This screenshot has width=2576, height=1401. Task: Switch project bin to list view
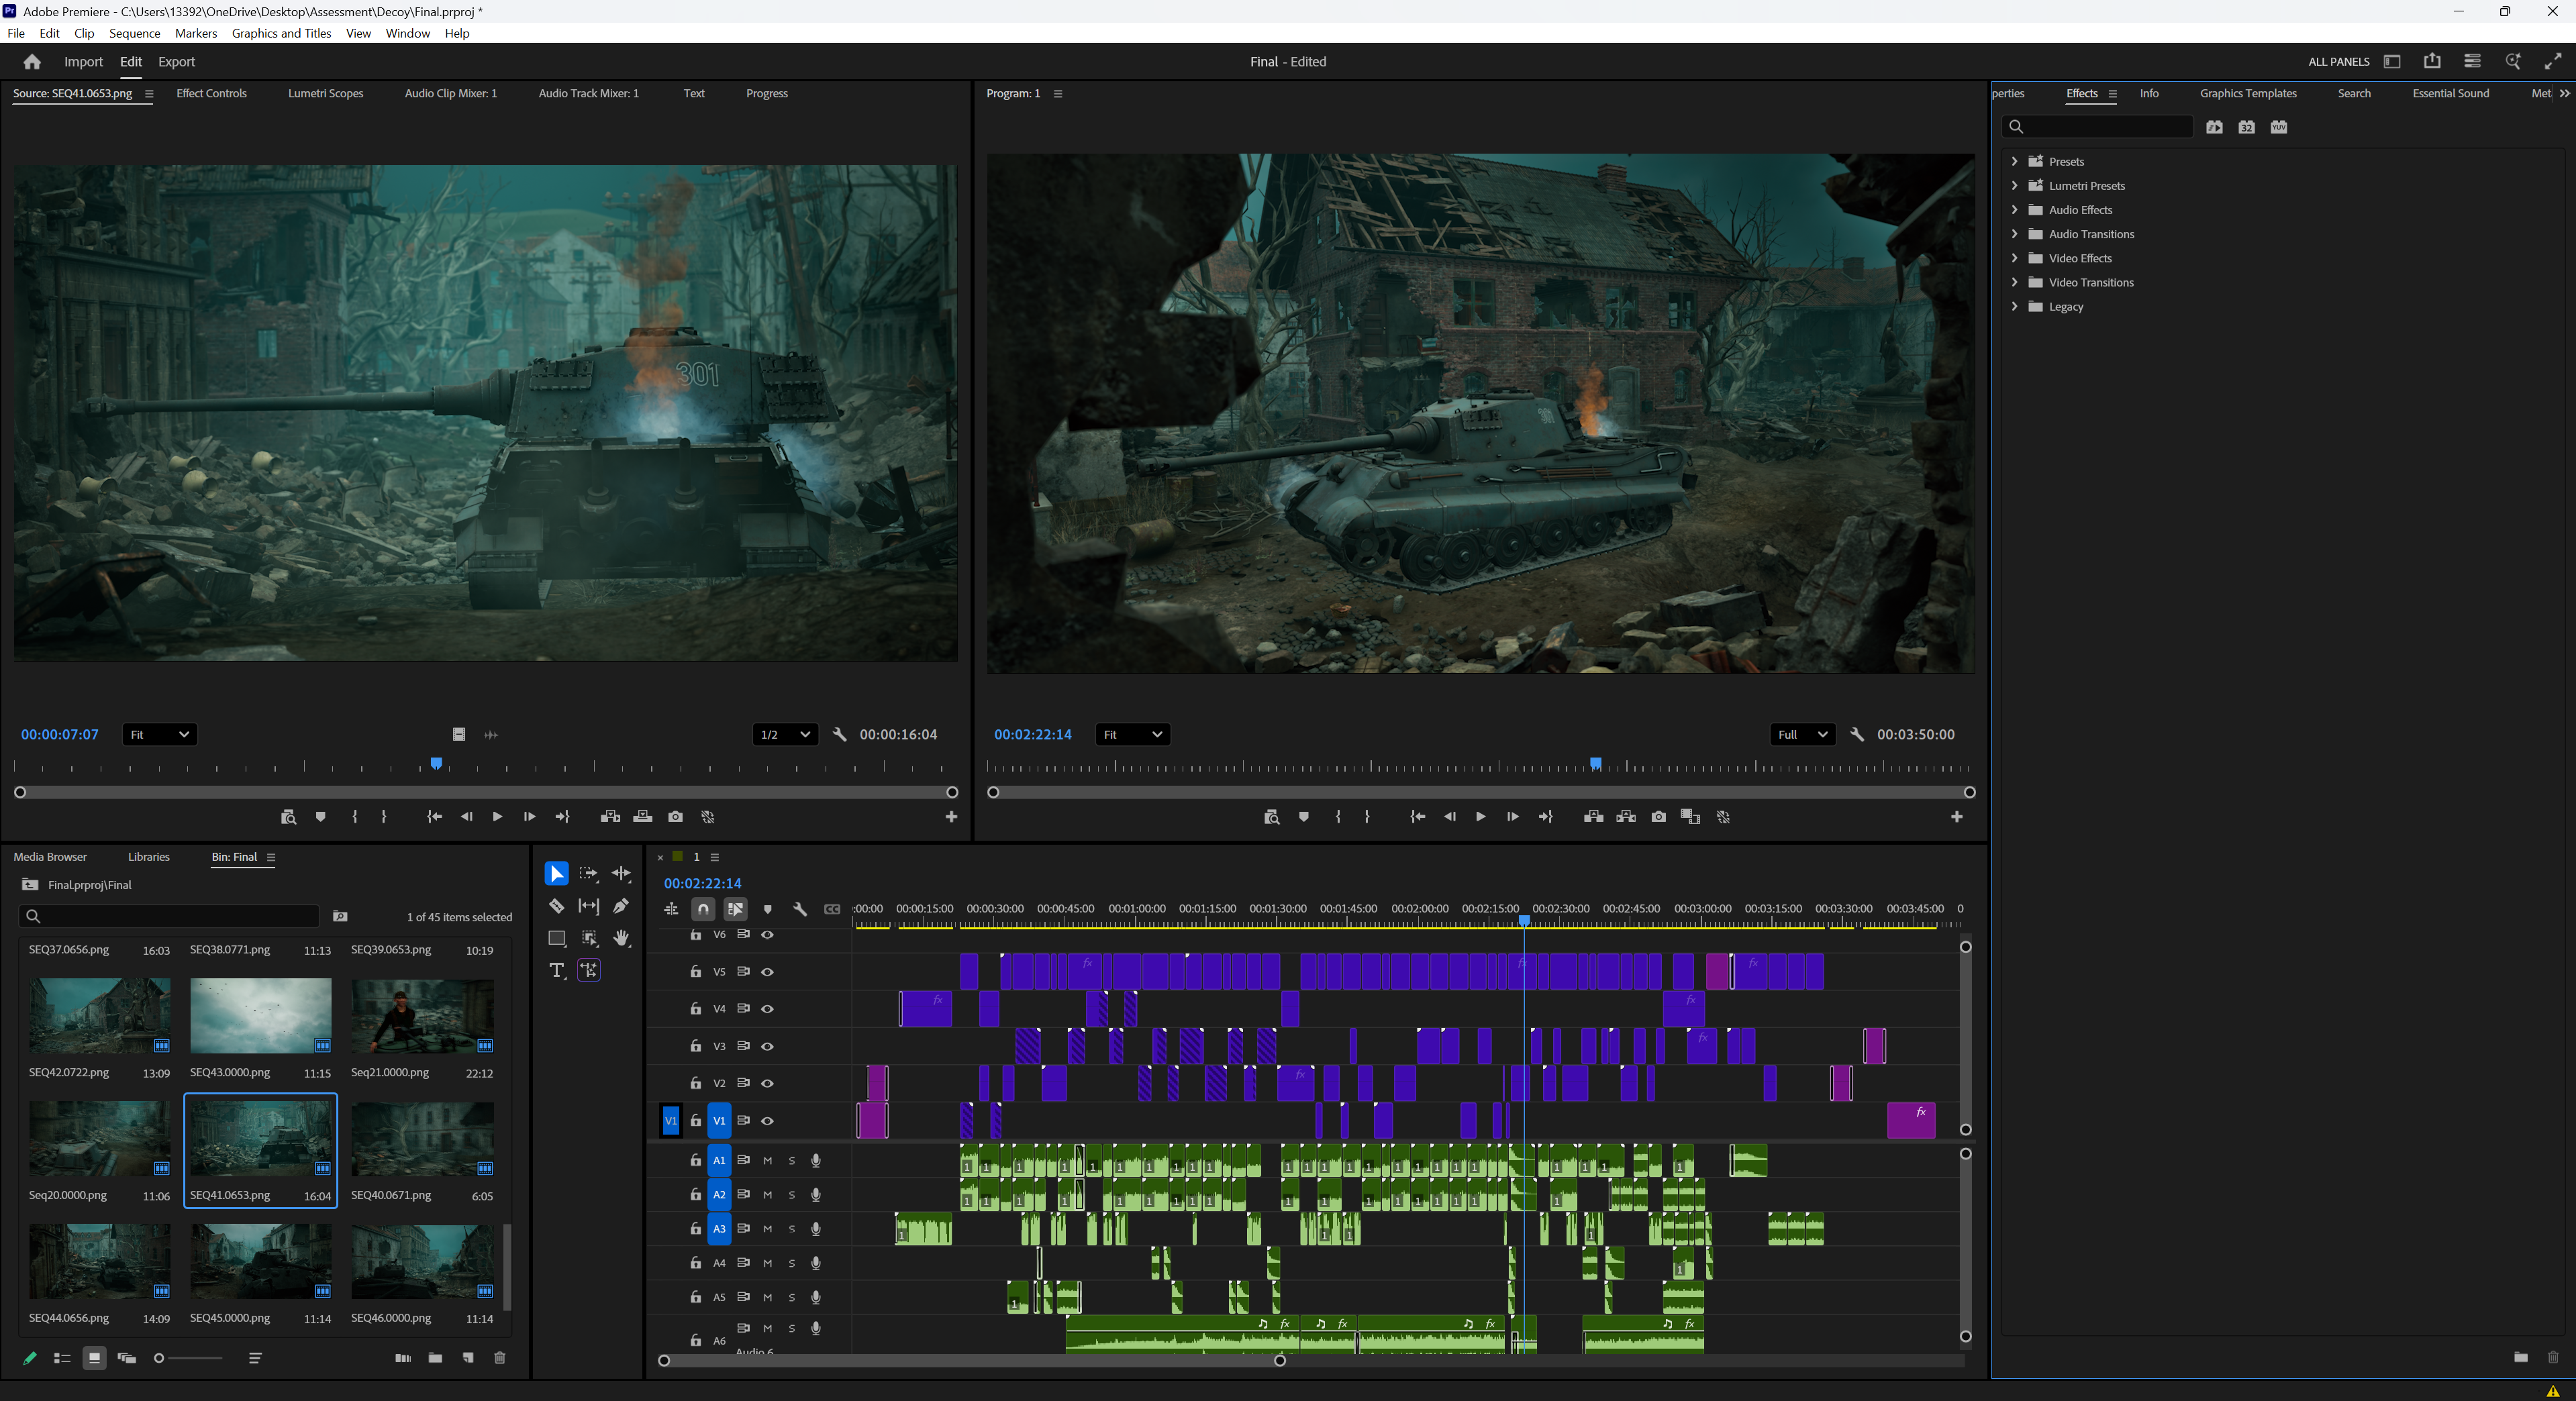tap(62, 1358)
